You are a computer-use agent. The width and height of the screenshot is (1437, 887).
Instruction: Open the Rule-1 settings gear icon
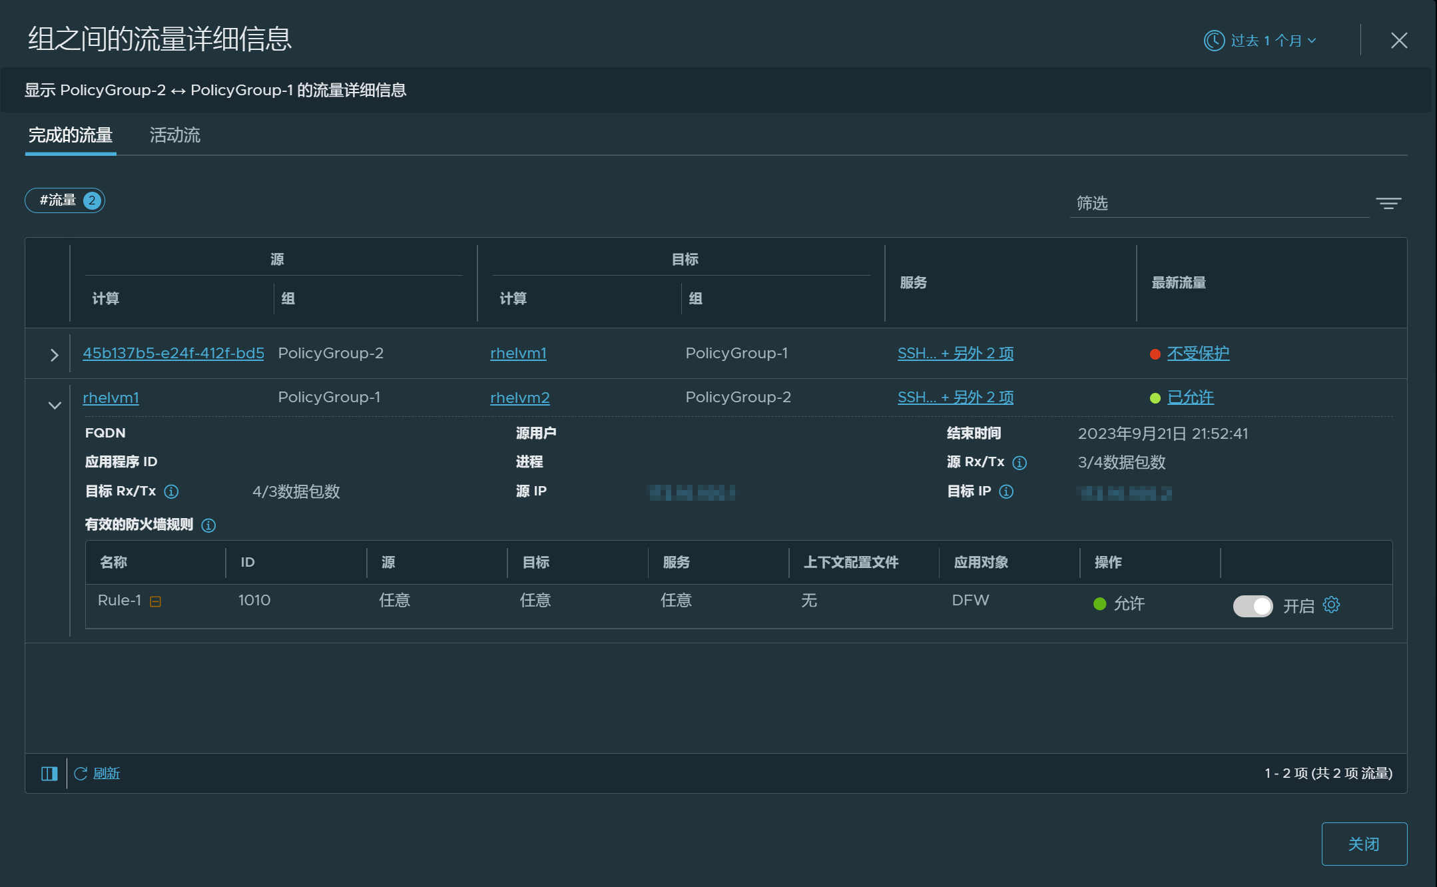(x=1331, y=605)
